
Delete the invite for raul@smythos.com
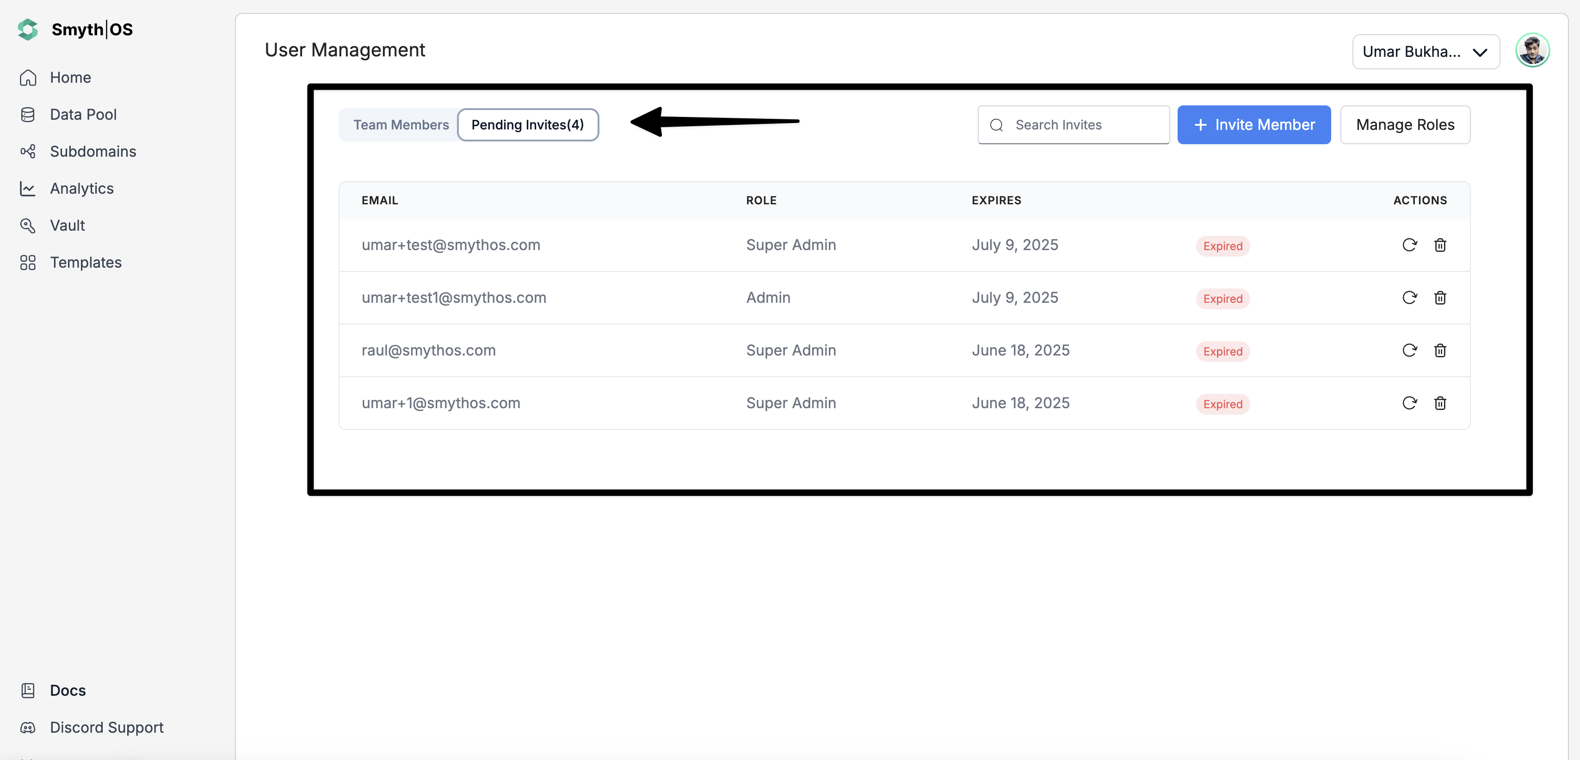coord(1441,350)
